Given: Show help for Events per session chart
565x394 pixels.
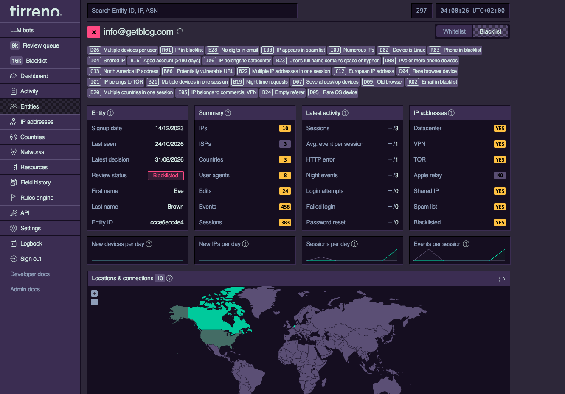Looking at the screenshot, I should 466,244.
